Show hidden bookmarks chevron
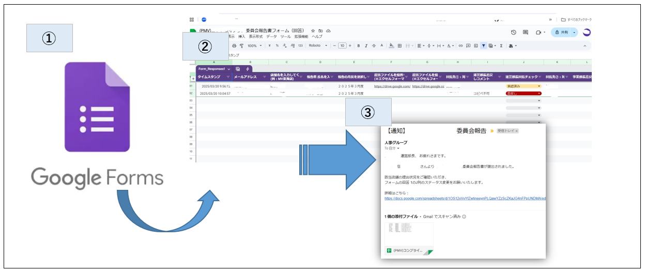This screenshot has height=270, width=645. point(550,20)
